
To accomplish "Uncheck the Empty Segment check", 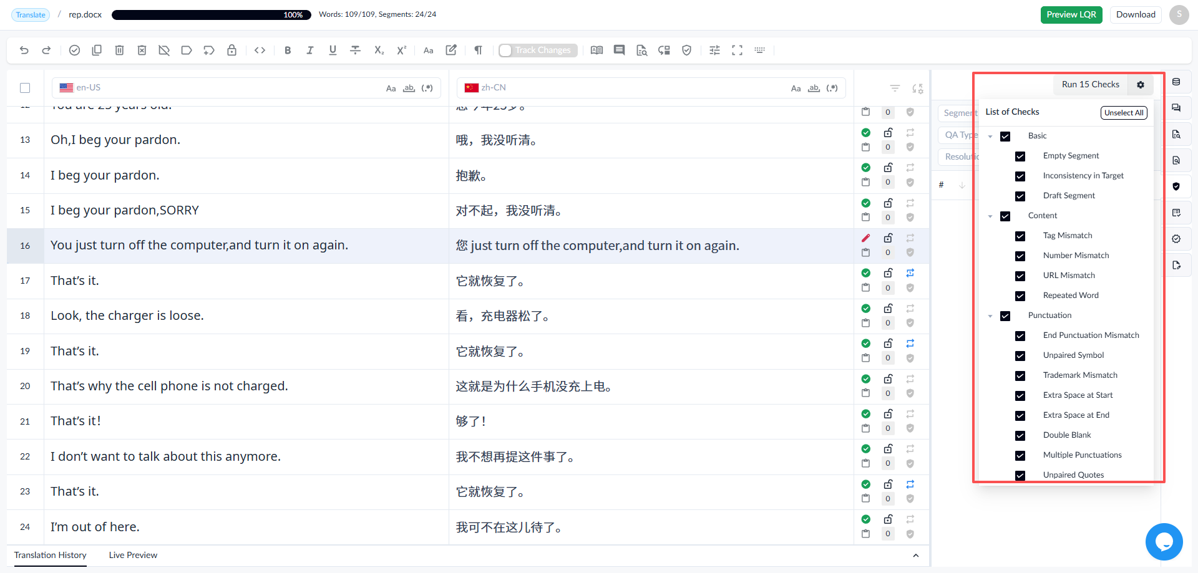I will tap(1020, 156).
